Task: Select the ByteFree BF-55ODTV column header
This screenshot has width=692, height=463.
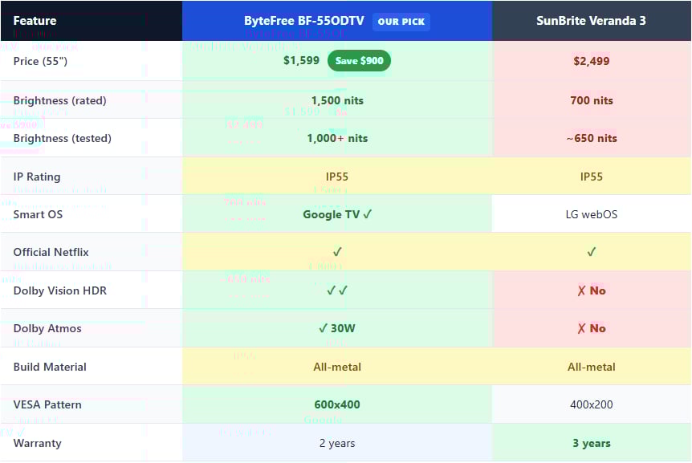Action: [x=305, y=21]
